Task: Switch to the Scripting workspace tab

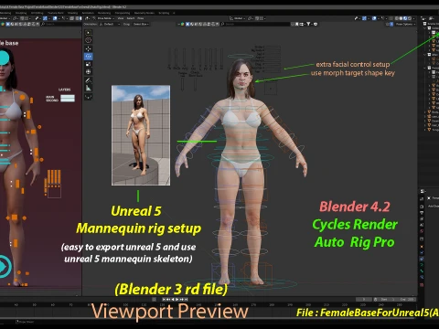Action: (164, 13)
